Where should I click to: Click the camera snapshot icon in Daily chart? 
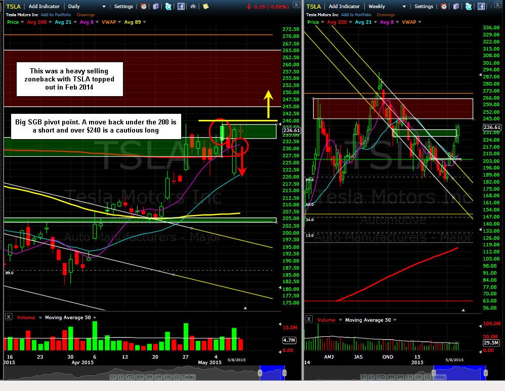[193, 7]
